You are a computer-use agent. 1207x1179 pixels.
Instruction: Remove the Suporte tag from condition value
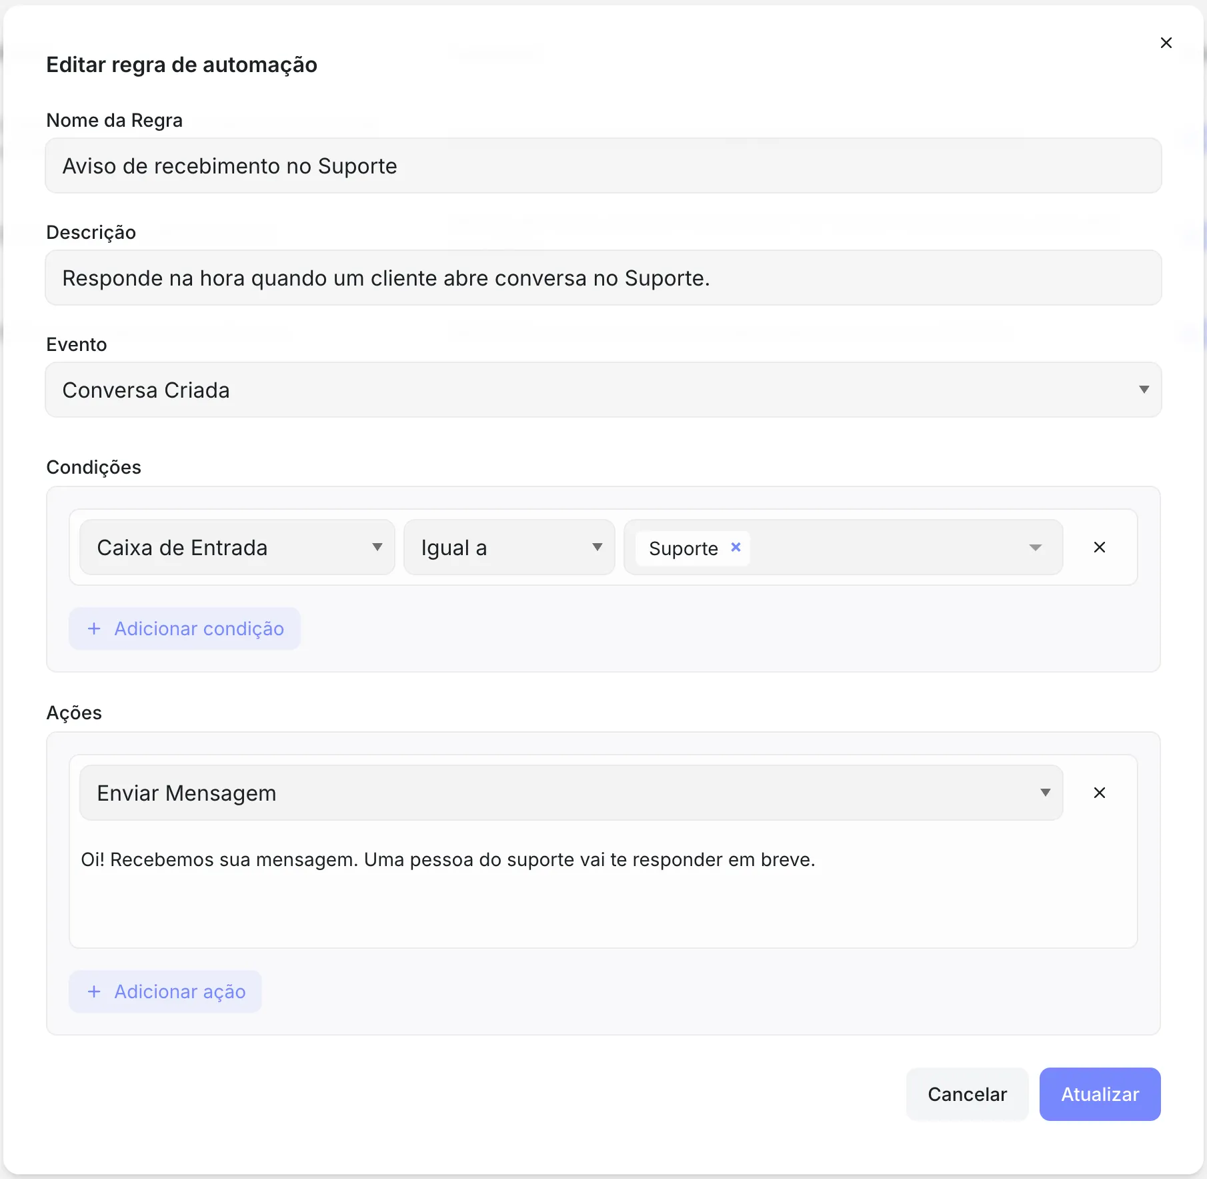click(736, 547)
